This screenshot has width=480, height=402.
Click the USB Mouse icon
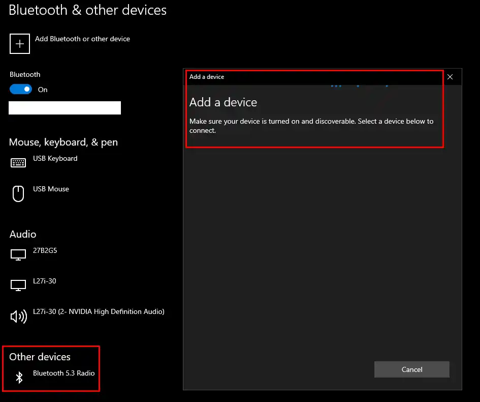pyautogui.click(x=18, y=193)
